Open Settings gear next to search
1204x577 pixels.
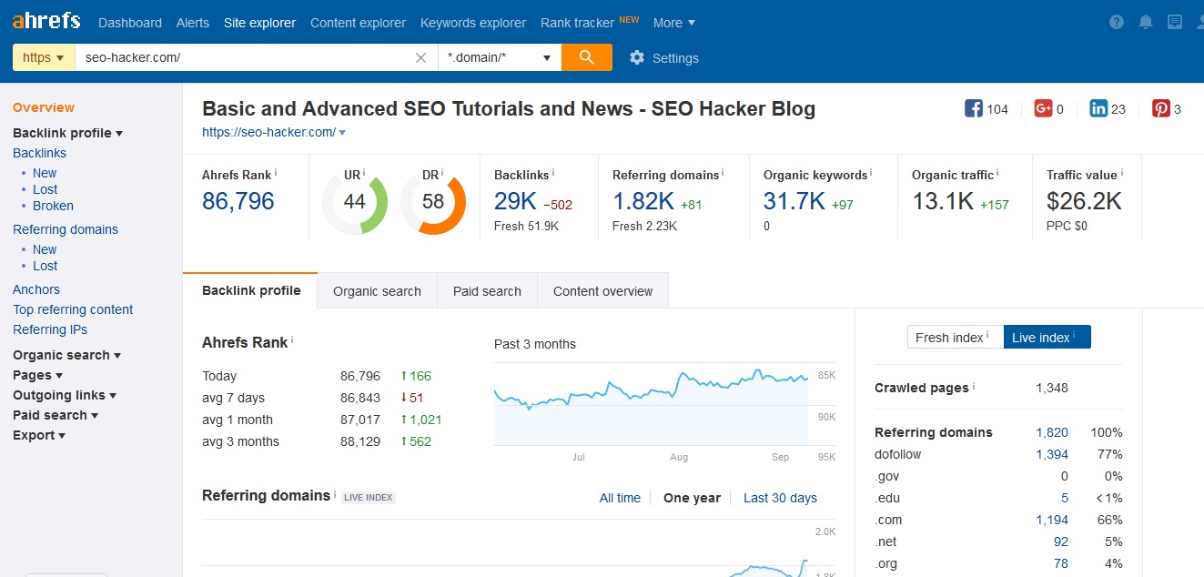pyautogui.click(x=637, y=57)
